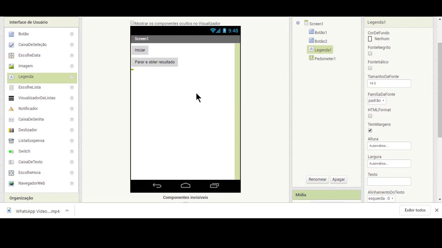Open help for Switch component

click(x=72, y=152)
